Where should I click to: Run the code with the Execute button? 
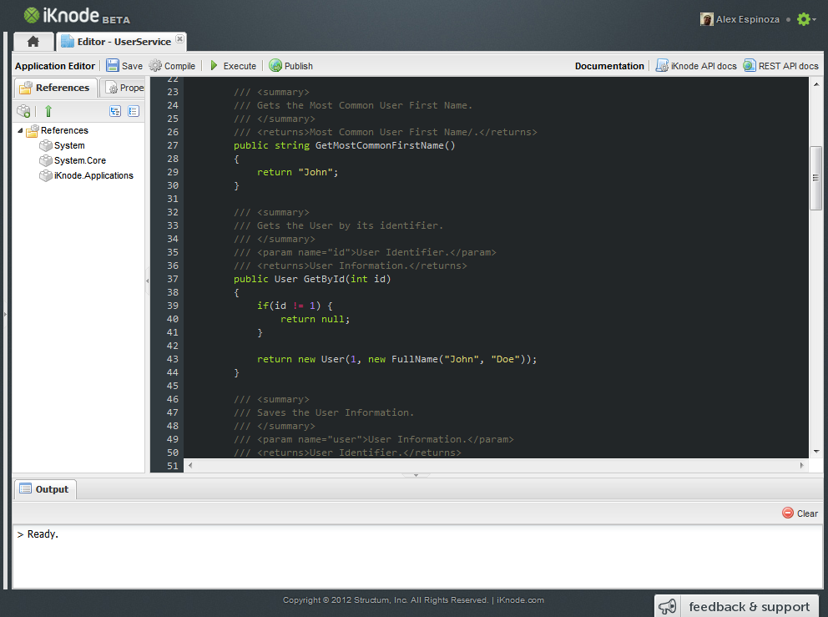232,66
